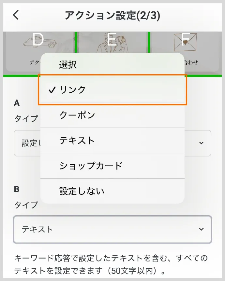Click the white letter D overlay label
225x281 pixels.
(38, 39)
